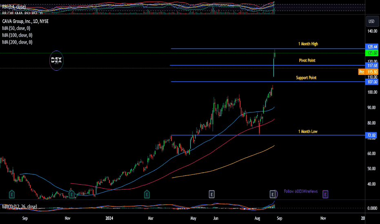
Task: Select the MACD (12, 26, close) indicator legend
Action: click(20, 206)
